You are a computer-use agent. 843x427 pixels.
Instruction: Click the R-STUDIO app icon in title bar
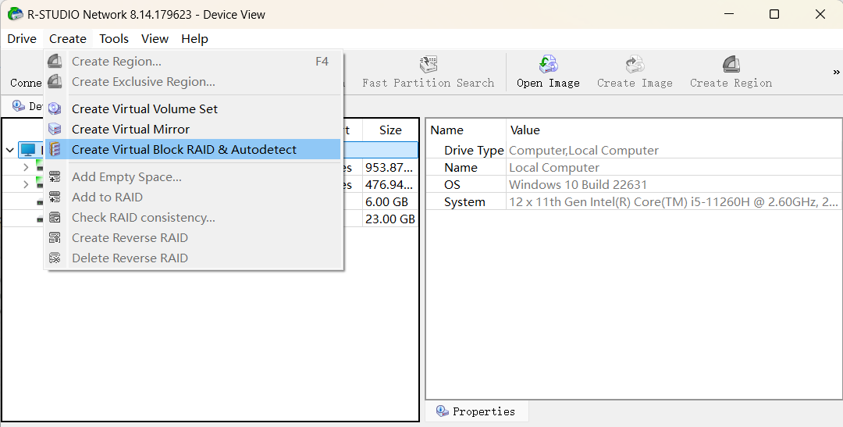point(15,14)
